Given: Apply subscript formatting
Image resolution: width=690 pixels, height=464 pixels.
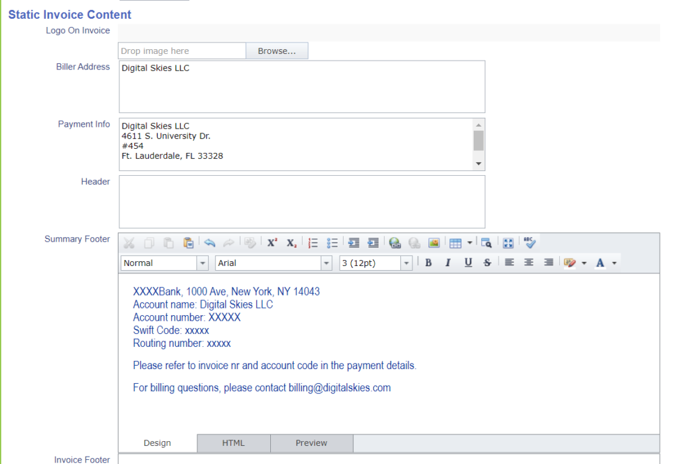Looking at the screenshot, I should coord(291,243).
